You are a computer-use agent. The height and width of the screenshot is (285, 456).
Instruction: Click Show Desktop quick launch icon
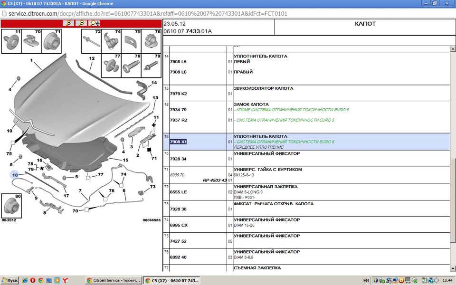[x=49, y=280]
